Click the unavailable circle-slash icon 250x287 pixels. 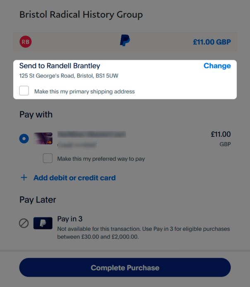tap(24, 223)
